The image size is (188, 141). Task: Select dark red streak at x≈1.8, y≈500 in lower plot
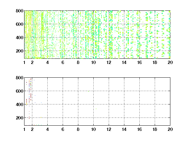coord(31,97)
